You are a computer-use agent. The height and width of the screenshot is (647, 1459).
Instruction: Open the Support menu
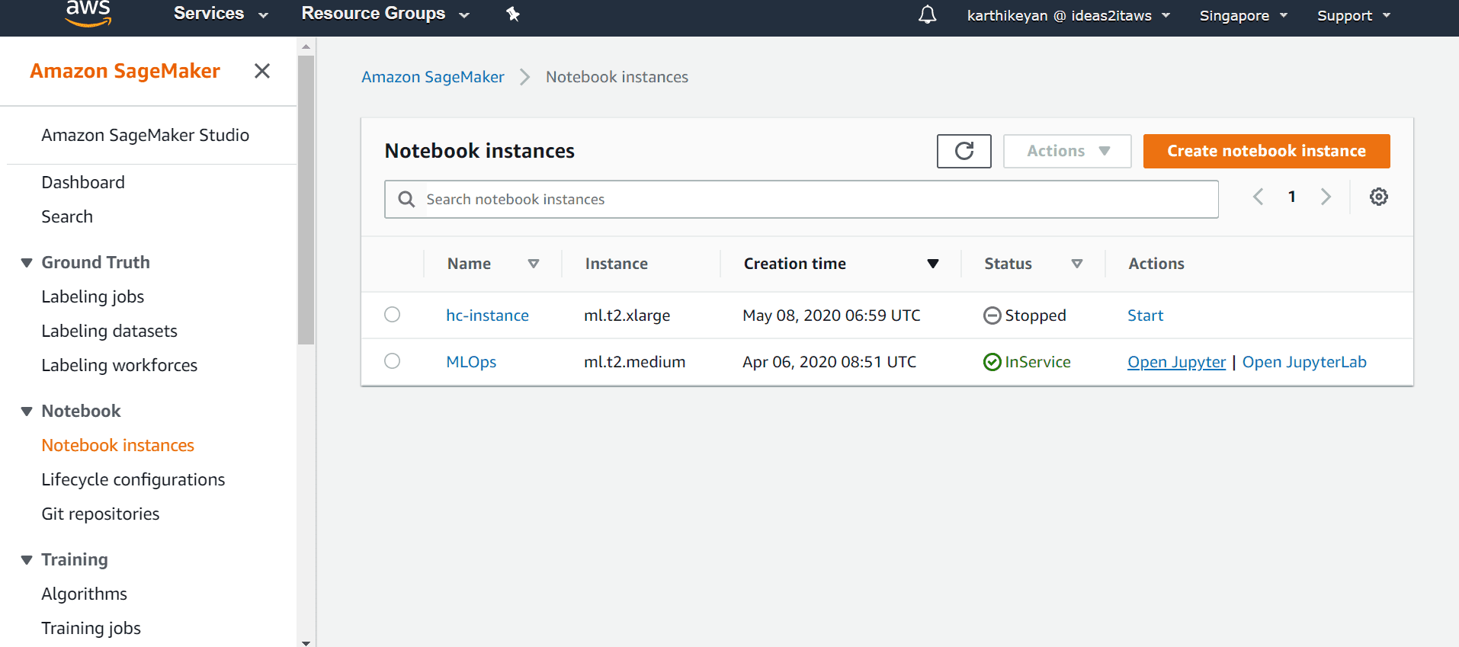pyautogui.click(x=1354, y=15)
